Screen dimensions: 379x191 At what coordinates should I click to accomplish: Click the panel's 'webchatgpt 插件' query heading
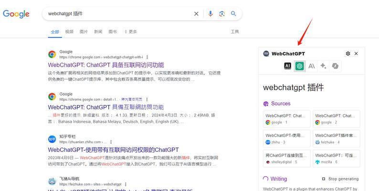point(293,87)
